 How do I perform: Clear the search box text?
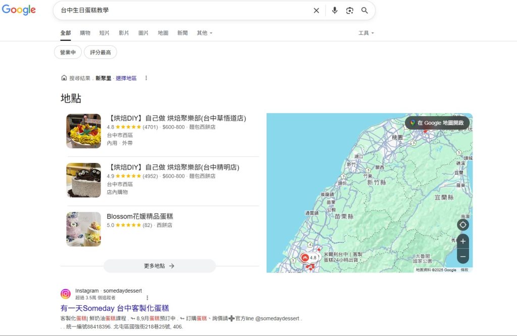316,11
